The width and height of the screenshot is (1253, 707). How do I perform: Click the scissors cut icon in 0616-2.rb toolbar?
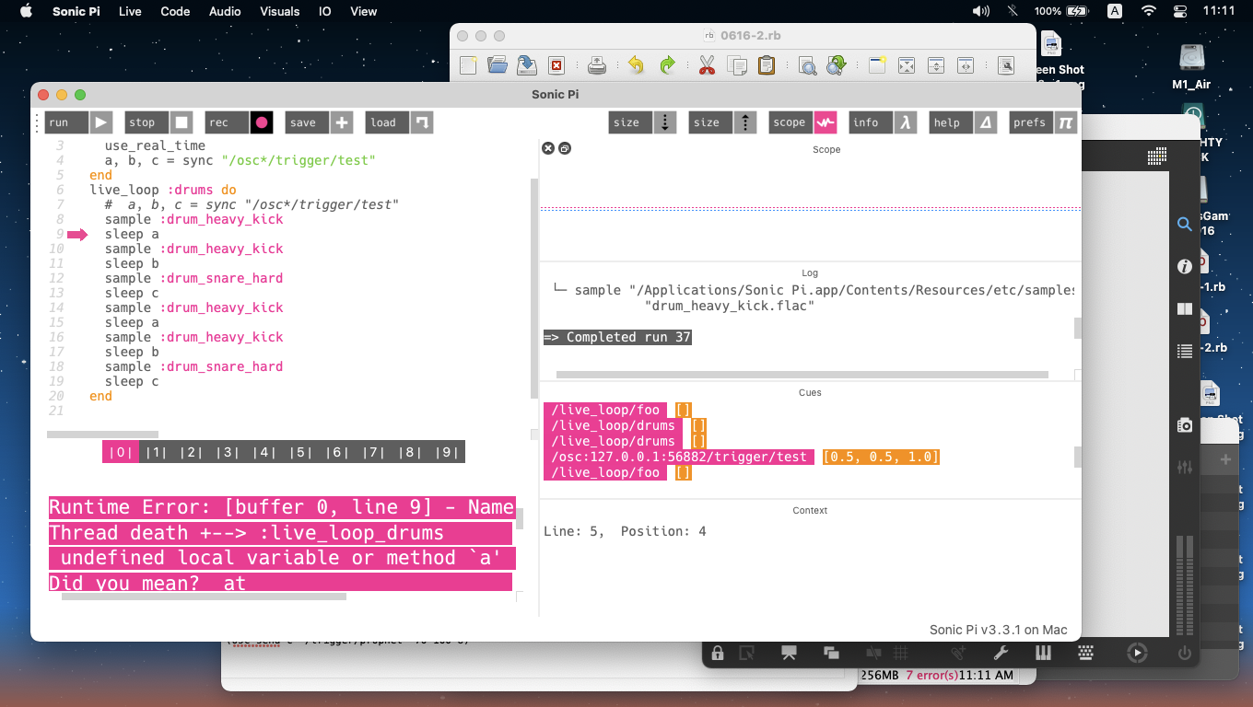(707, 65)
